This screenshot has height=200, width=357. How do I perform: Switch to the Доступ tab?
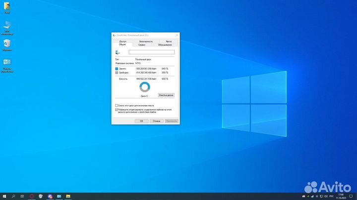click(123, 41)
